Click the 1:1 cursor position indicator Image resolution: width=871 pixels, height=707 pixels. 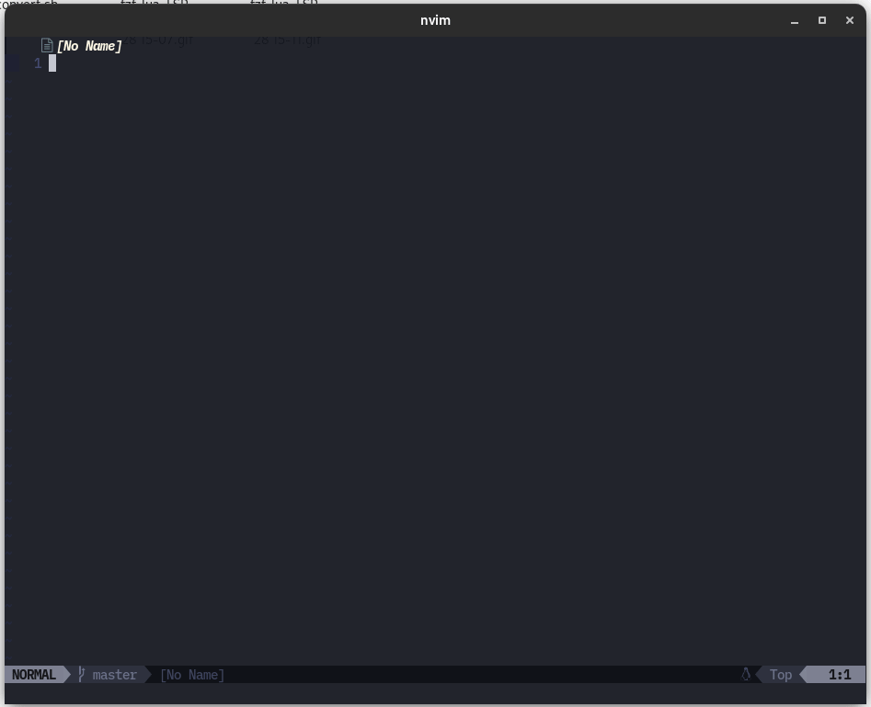pyautogui.click(x=840, y=675)
